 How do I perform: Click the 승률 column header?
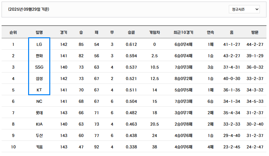[x=131, y=32]
